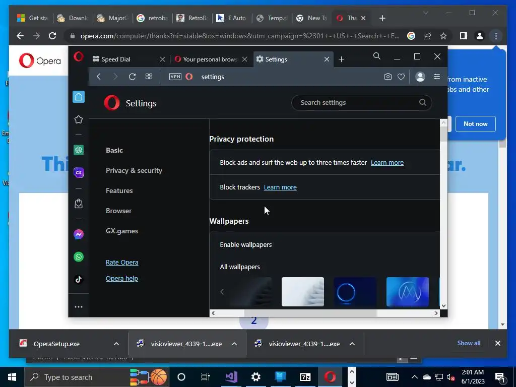Viewport: 516px width, 387px height.
Task: Open Opera sidebar home icon
Action: point(79,97)
